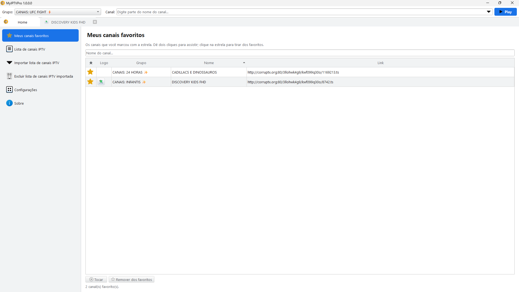
Task: Open Lista de canais IPTV
Action: tap(40, 49)
